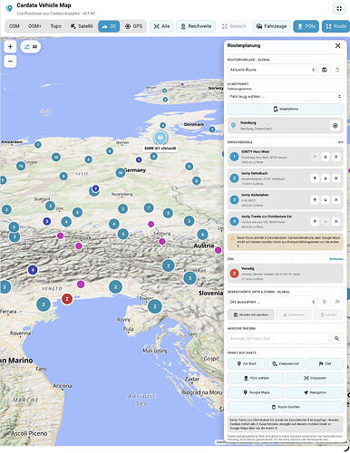Click the Als Start button
Image resolution: width=350 pixels, height=453 pixels.
[247, 363]
